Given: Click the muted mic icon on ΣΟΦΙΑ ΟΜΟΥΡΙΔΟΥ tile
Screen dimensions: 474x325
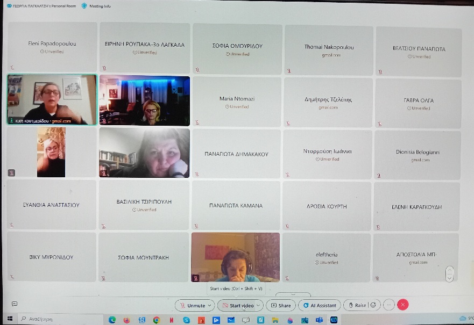Looking at the screenshot, I should coord(197,70).
